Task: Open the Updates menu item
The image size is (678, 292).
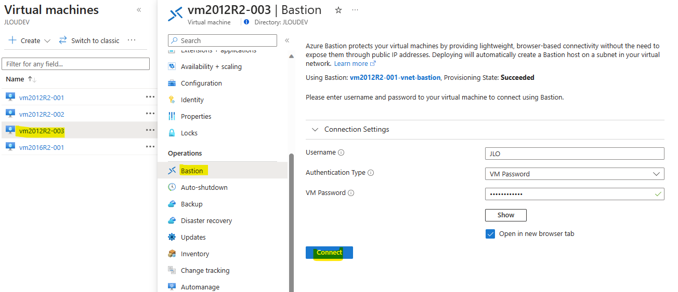Action: (193, 237)
